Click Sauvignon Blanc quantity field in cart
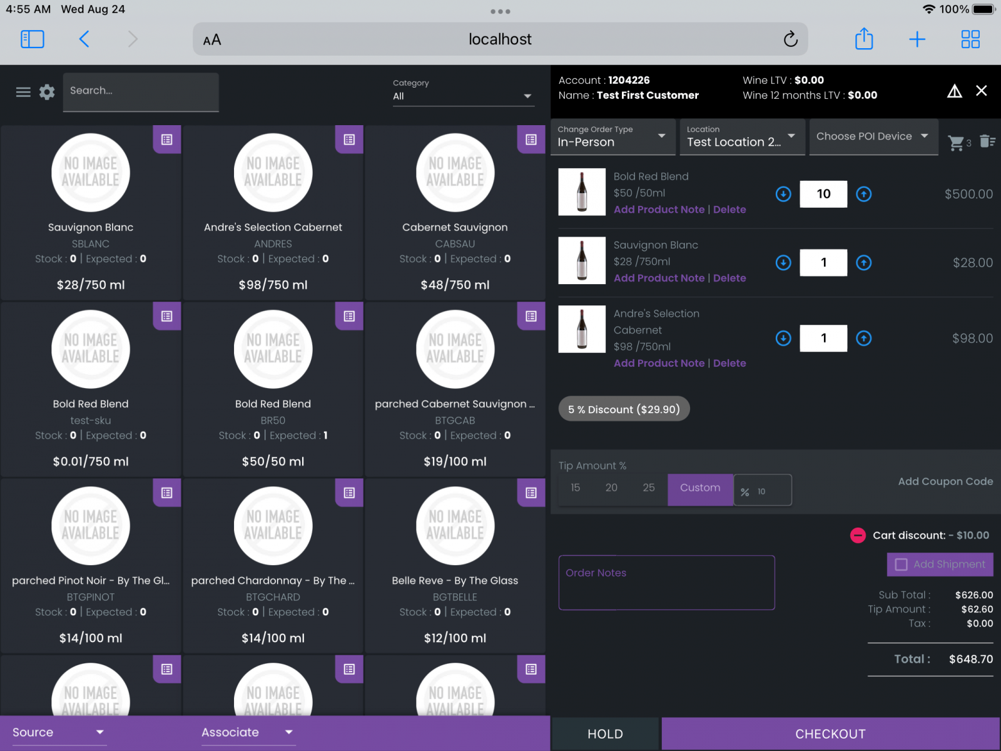The image size is (1001, 751). click(x=823, y=263)
